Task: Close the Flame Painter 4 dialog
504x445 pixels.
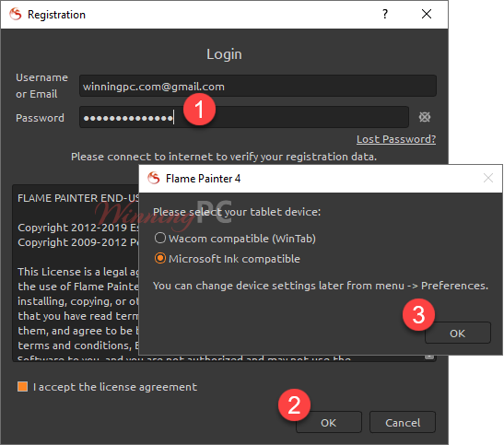Action: [x=488, y=178]
